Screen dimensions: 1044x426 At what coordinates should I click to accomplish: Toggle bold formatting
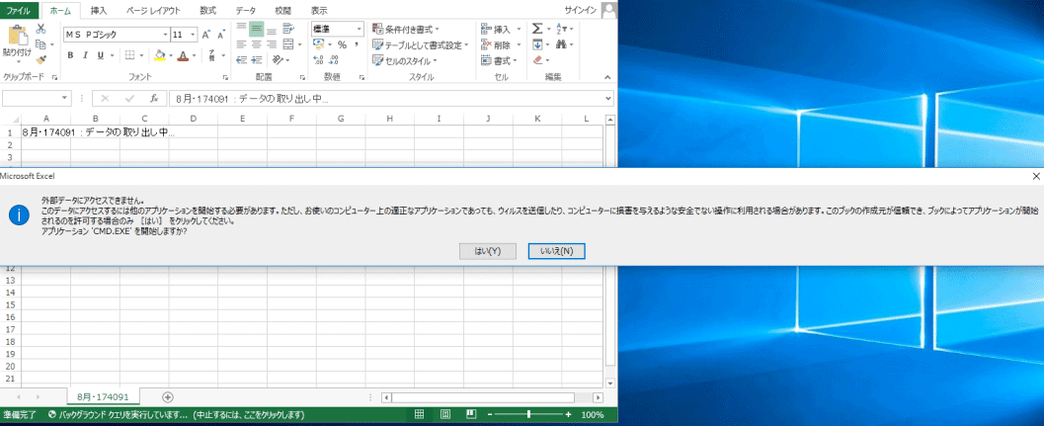pos(71,55)
